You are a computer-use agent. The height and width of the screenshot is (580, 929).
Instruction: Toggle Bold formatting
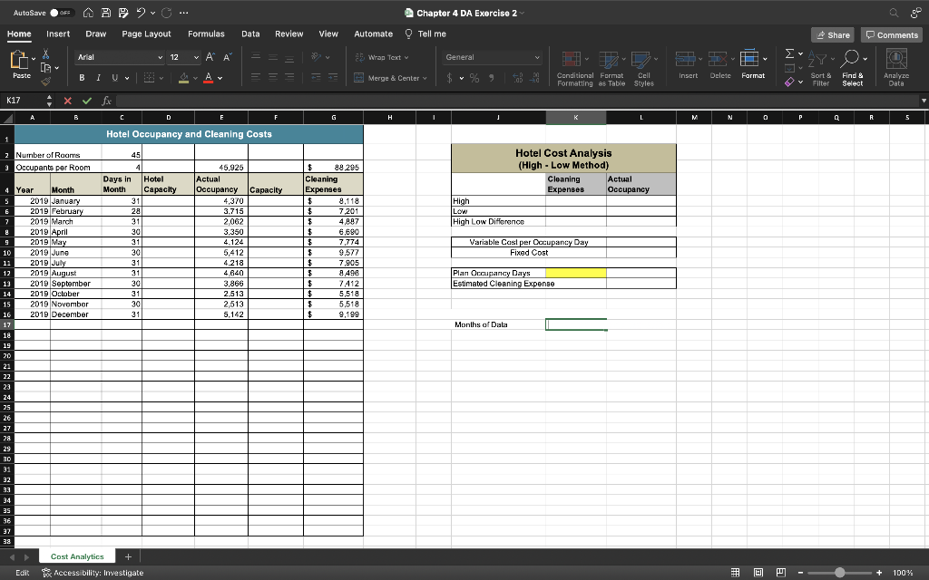pos(80,78)
